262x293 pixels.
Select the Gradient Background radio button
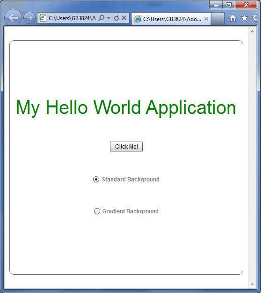tap(97, 211)
